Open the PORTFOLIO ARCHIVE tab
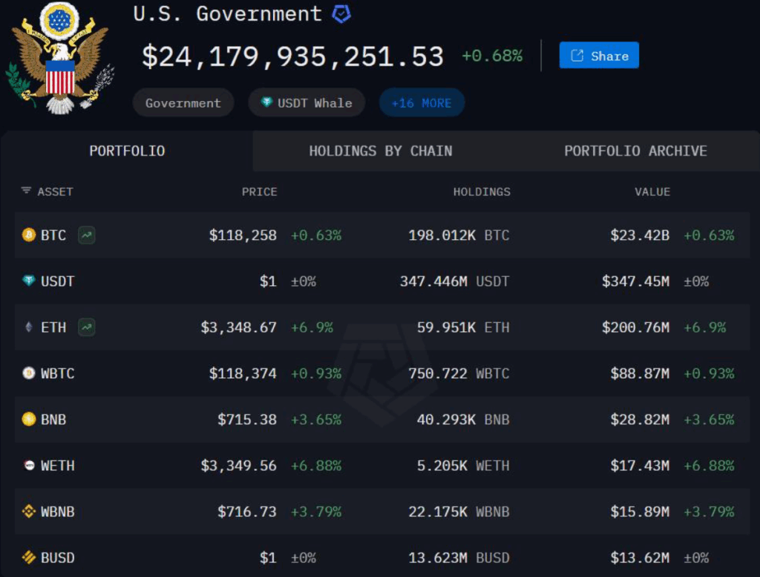 (x=635, y=151)
